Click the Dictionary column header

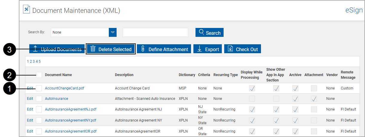tap(187, 75)
